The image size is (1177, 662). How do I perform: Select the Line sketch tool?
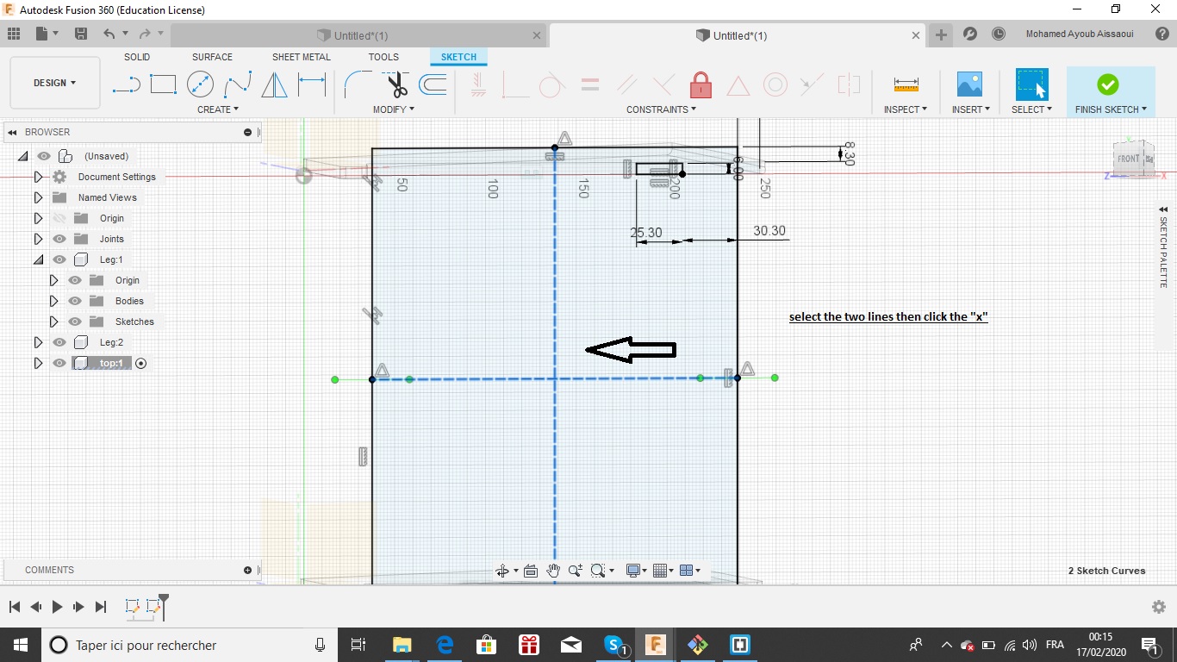(127, 84)
